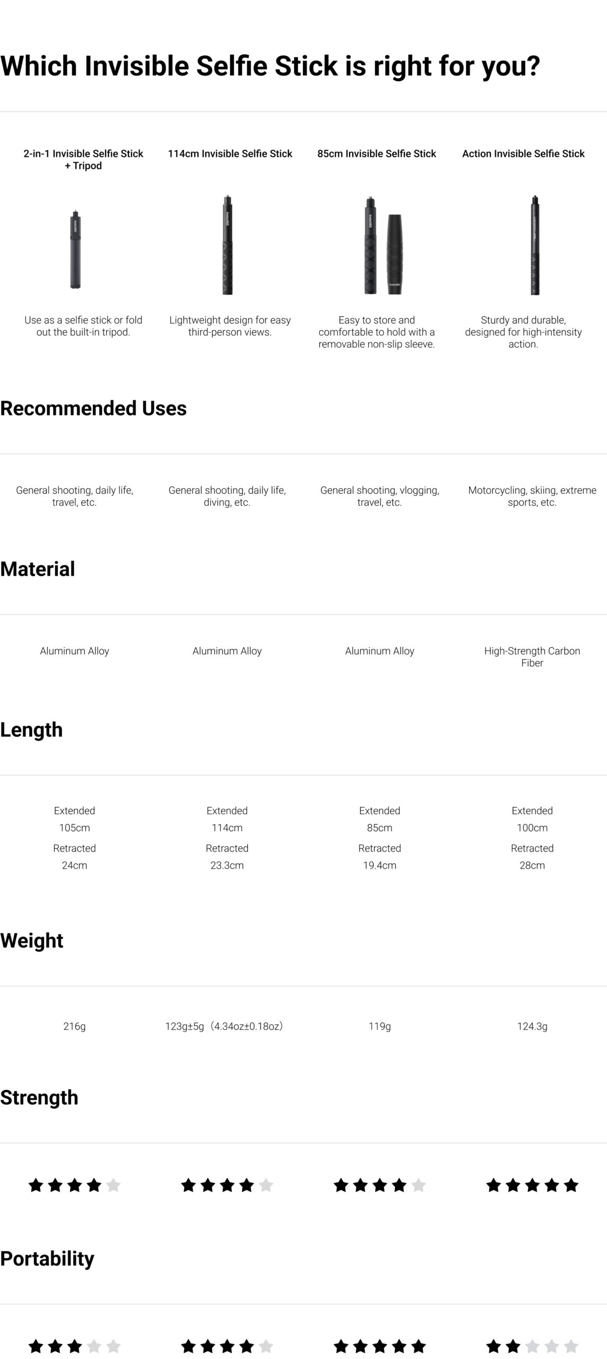
Task: Click the 85cm Selfie Stick image with sleeve
Action: pos(383,245)
